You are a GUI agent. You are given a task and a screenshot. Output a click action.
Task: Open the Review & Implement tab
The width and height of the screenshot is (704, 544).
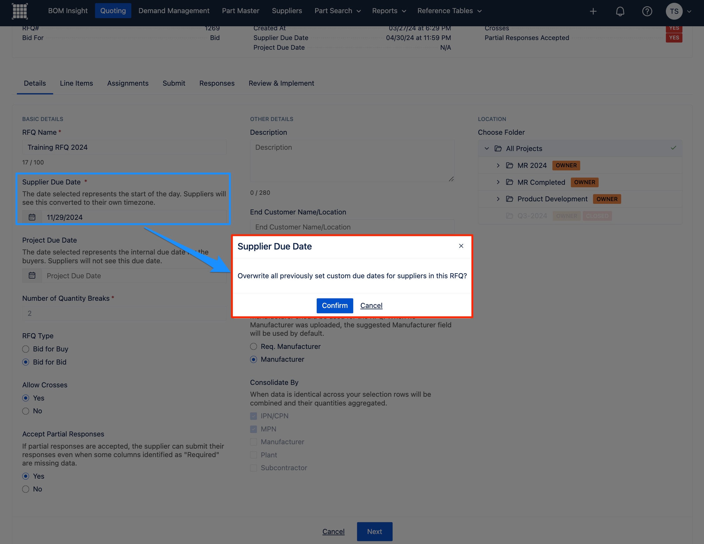point(281,83)
